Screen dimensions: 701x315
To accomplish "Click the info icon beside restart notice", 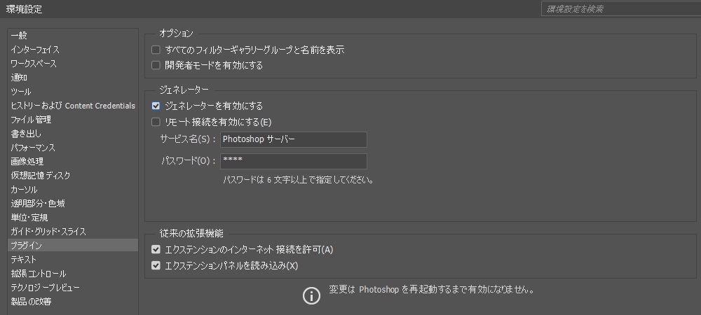I will [312, 295].
